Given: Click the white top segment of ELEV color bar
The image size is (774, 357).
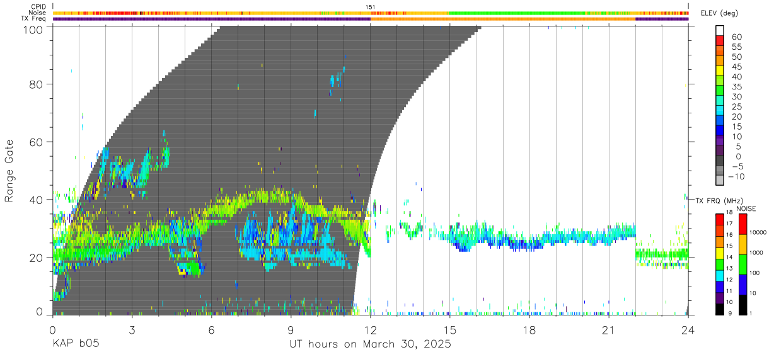Looking at the screenshot, I should coord(719,30).
